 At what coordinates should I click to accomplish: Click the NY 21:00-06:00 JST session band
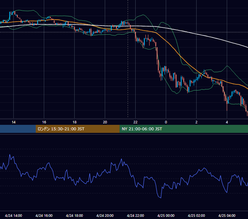click(183, 129)
